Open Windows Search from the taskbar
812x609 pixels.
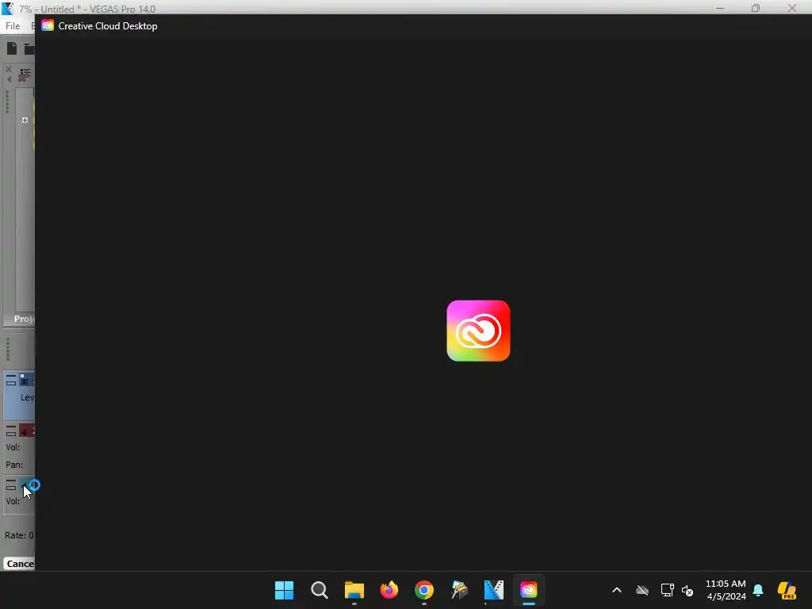(x=319, y=590)
